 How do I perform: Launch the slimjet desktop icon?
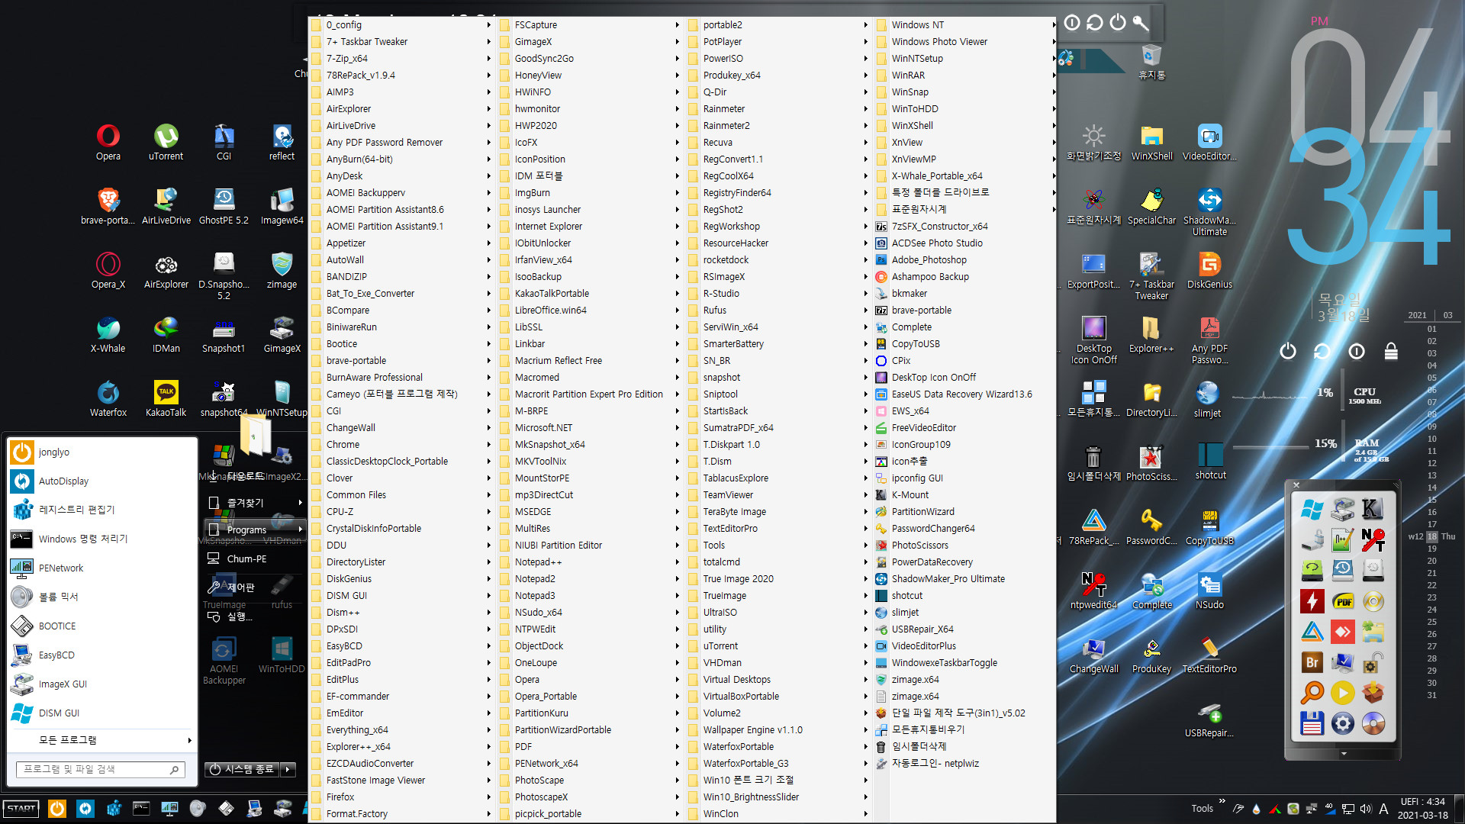tap(1207, 398)
